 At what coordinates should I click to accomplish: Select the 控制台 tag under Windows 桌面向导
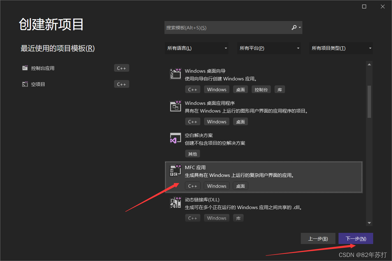[x=262, y=89]
